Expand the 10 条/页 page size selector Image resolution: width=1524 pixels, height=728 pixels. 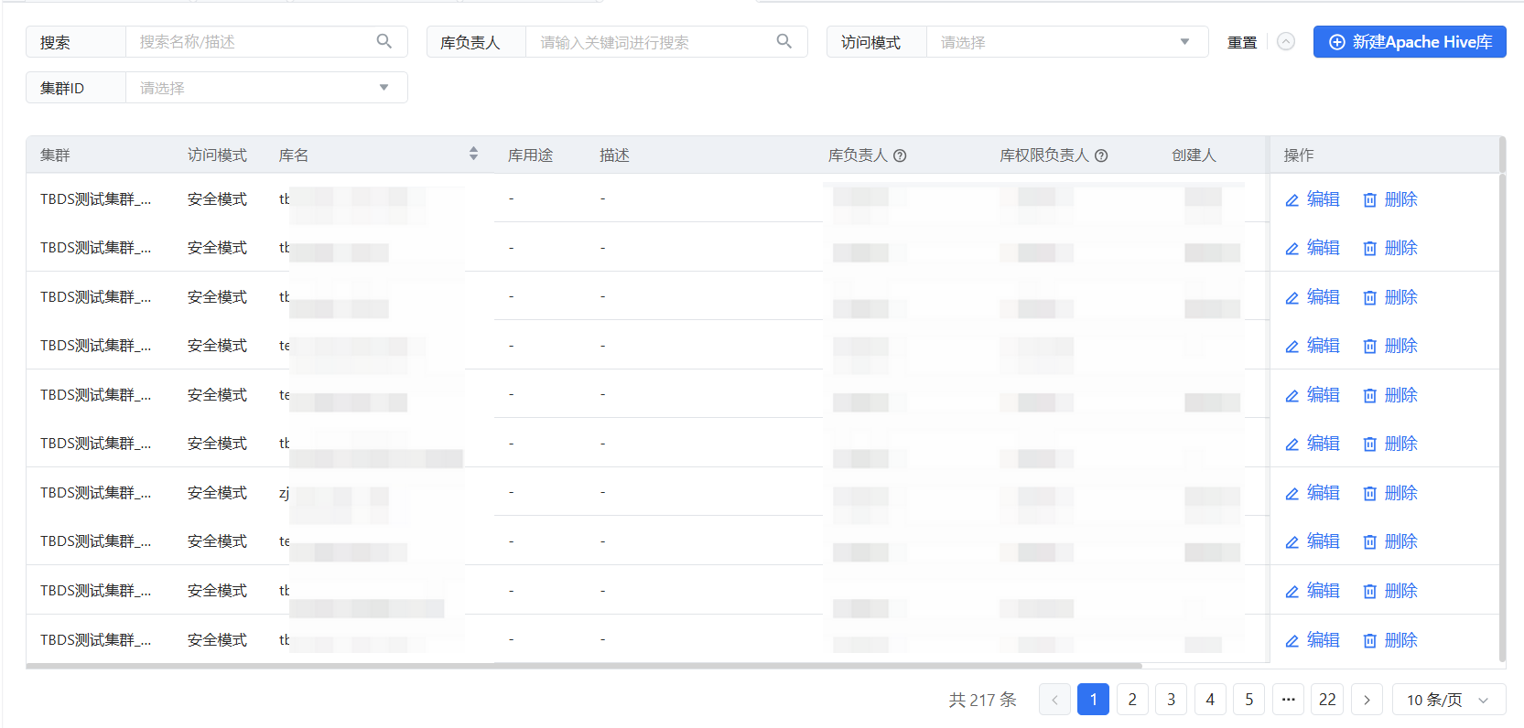[x=1448, y=700]
